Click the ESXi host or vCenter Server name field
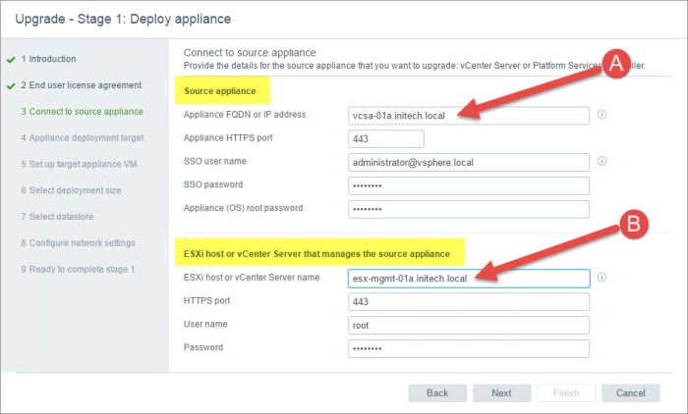The image size is (688, 414). point(469,279)
